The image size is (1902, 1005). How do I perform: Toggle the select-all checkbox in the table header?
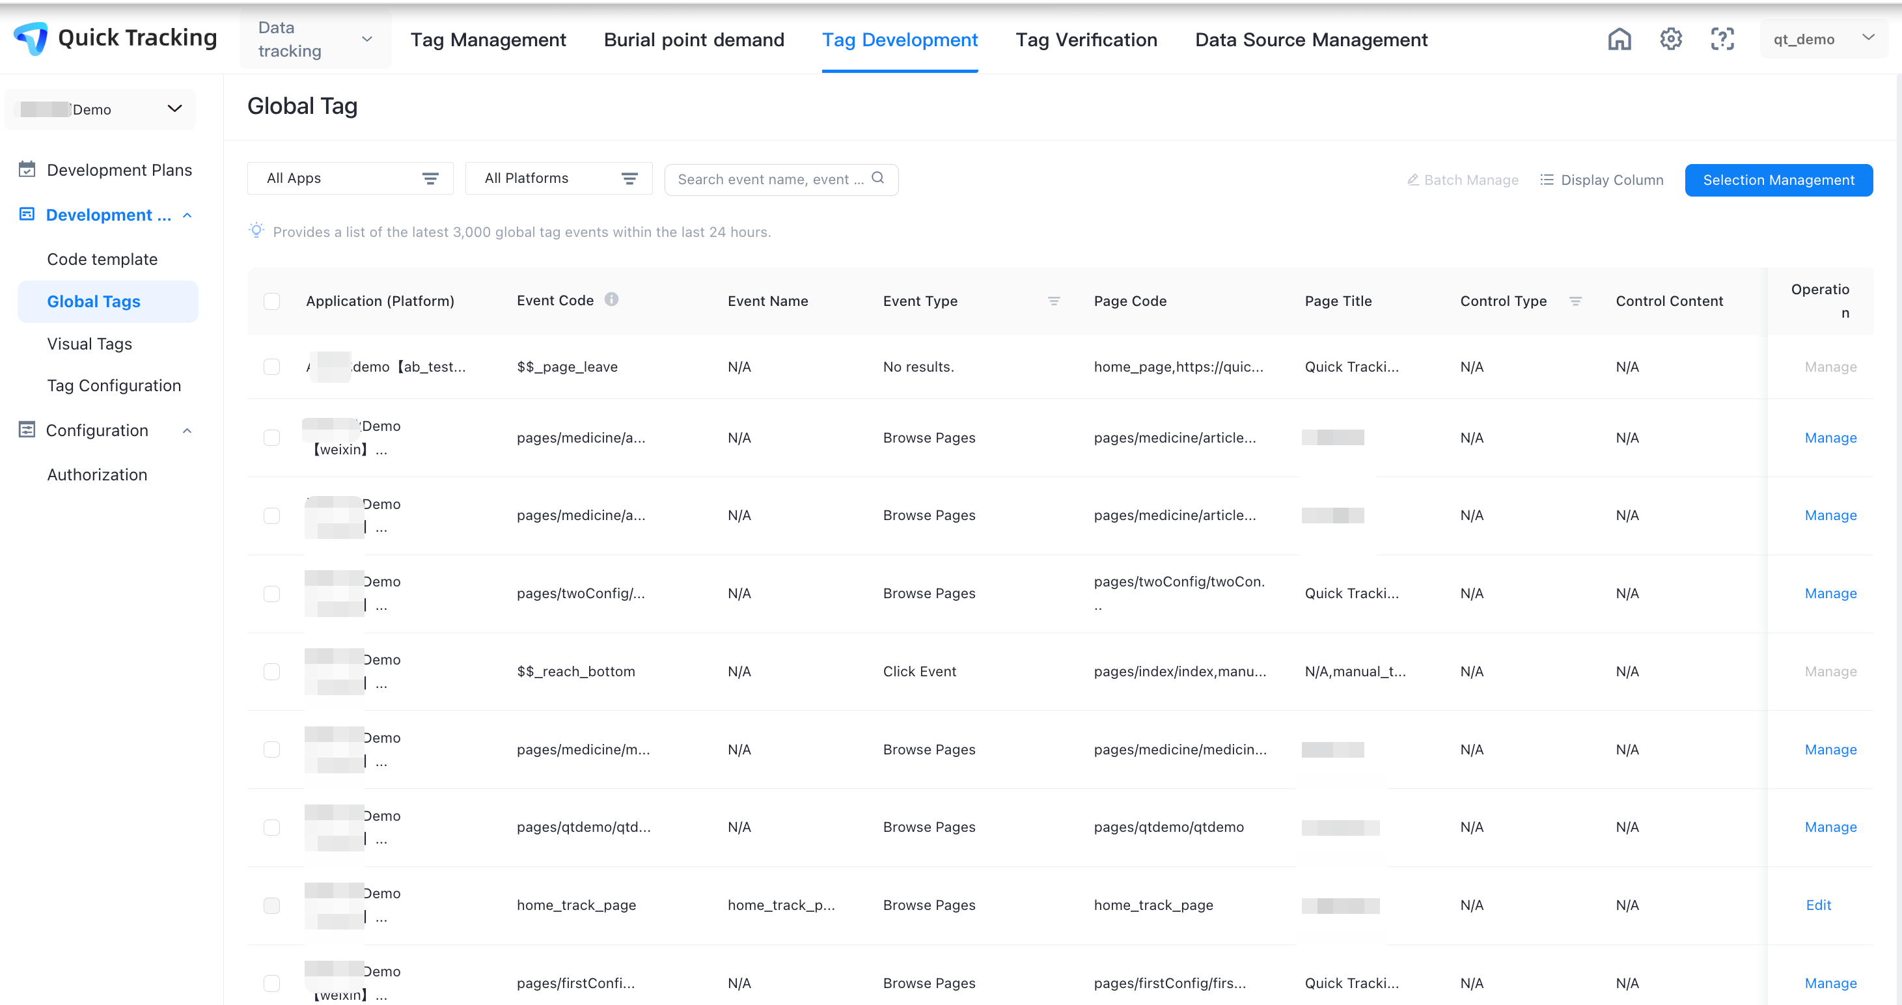click(271, 301)
